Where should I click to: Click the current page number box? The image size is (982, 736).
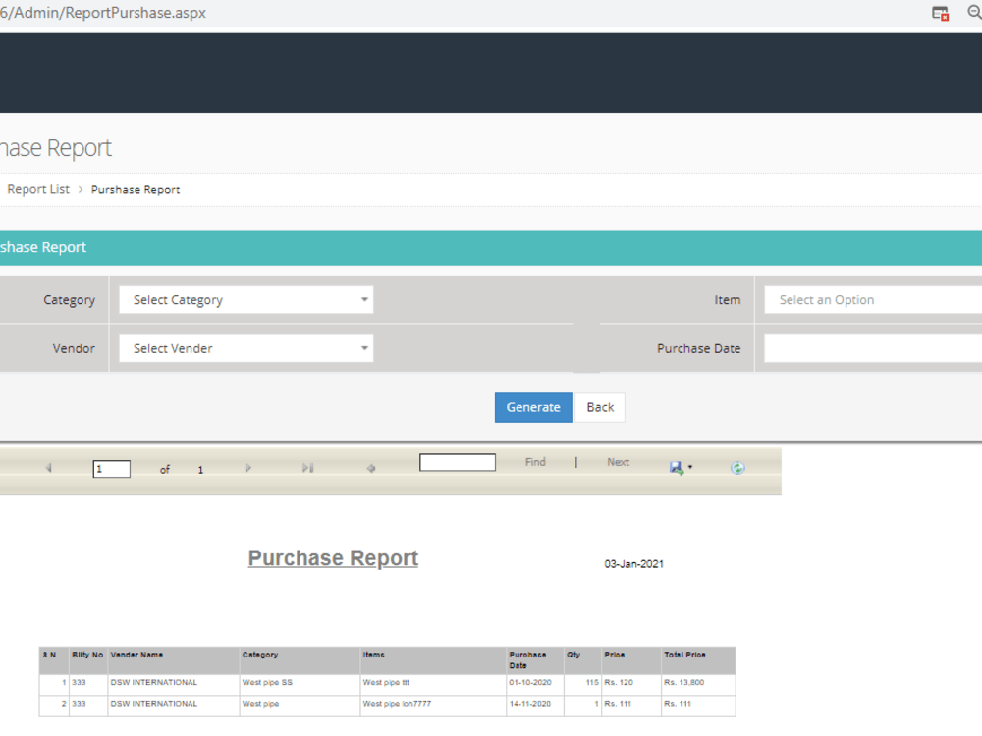click(112, 469)
